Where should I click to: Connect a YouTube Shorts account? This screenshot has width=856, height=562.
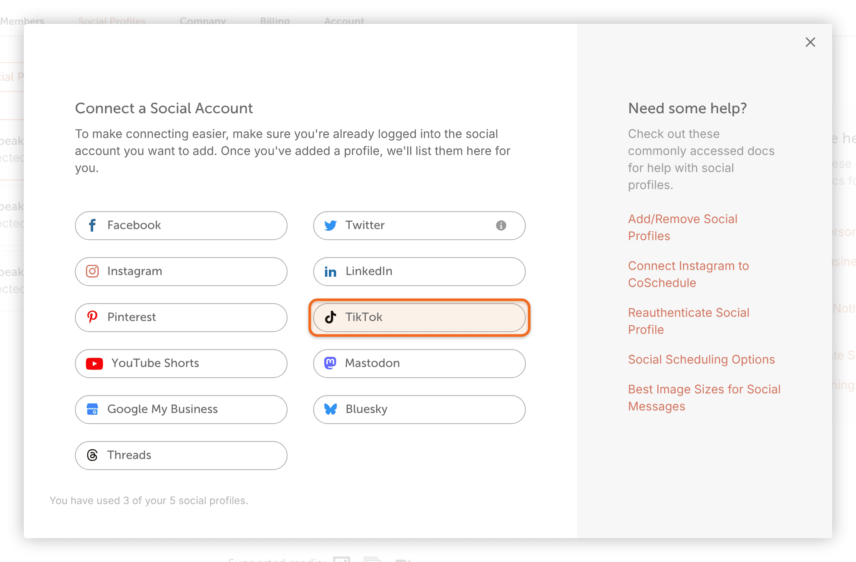pos(181,364)
